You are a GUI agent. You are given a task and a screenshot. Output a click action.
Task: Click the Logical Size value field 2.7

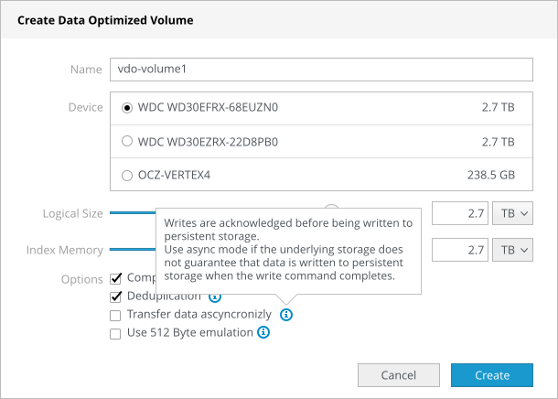pyautogui.click(x=460, y=213)
